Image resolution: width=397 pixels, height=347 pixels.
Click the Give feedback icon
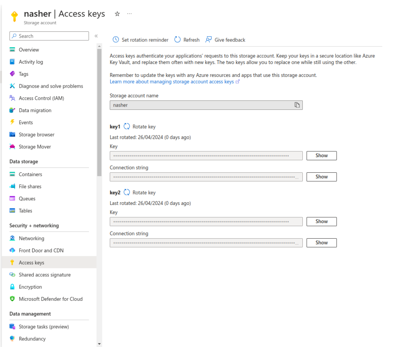209,40
